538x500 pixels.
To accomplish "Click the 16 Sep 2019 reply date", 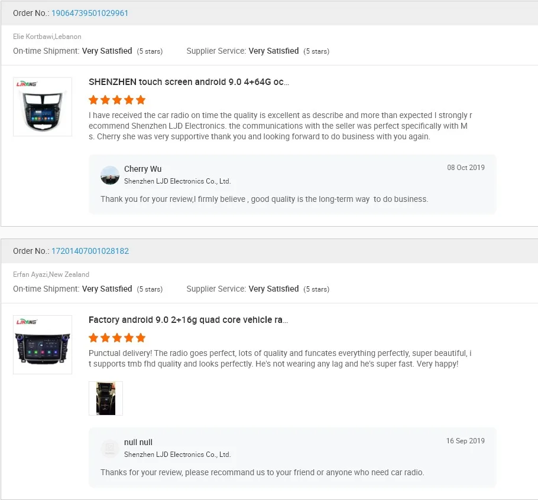I will click(x=465, y=441).
